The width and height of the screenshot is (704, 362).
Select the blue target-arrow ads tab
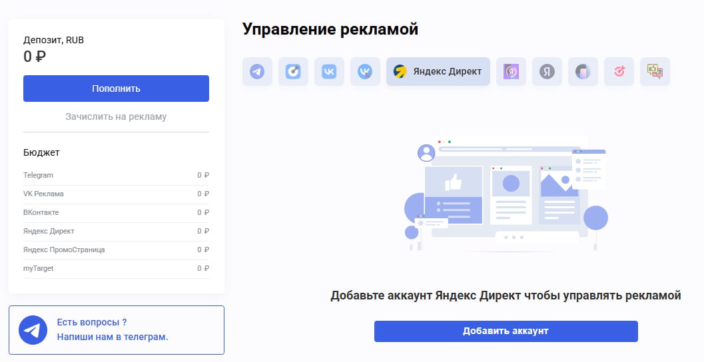[x=293, y=71]
